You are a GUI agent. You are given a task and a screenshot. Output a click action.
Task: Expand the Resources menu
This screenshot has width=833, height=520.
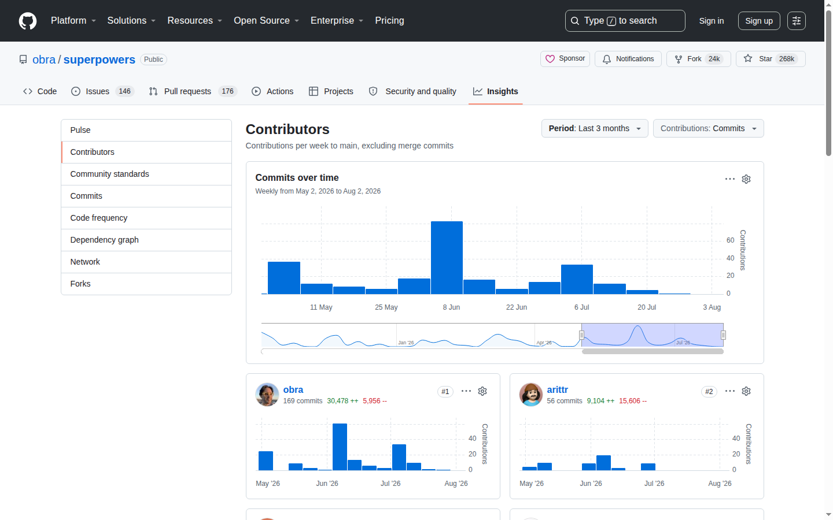click(x=195, y=21)
